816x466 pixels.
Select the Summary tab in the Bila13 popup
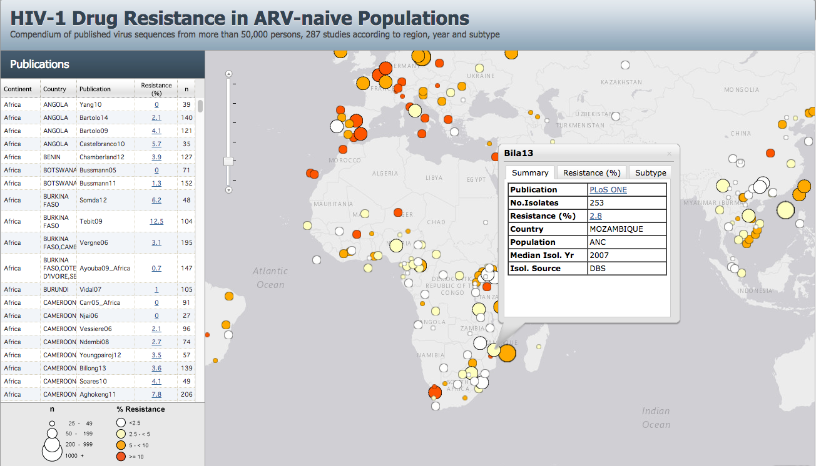(529, 173)
